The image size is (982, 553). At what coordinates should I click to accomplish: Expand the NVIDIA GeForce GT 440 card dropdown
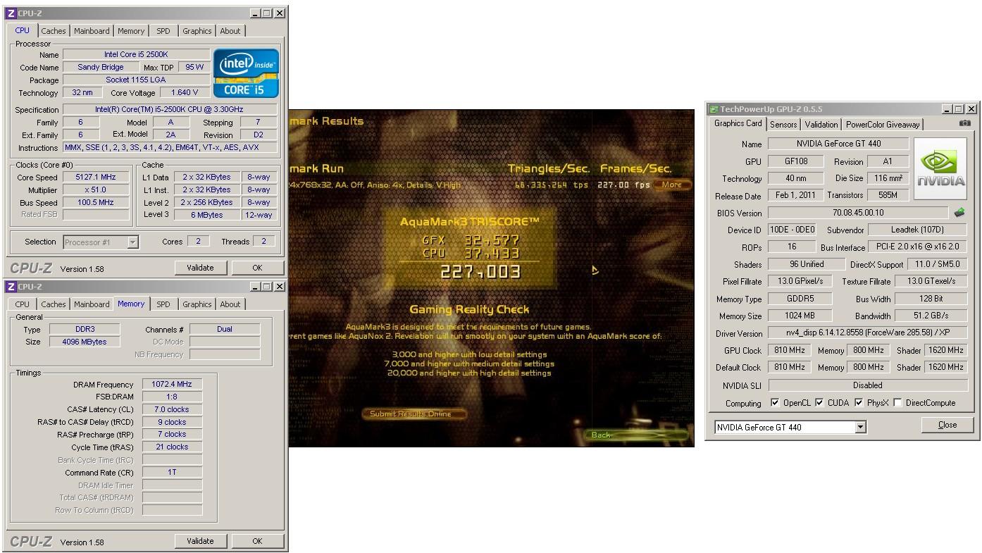(860, 428)
